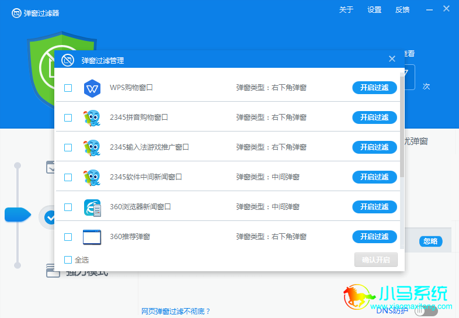
Task: Enable filtering for 360浏览器新闻窗口
Action: pos(374,207)
